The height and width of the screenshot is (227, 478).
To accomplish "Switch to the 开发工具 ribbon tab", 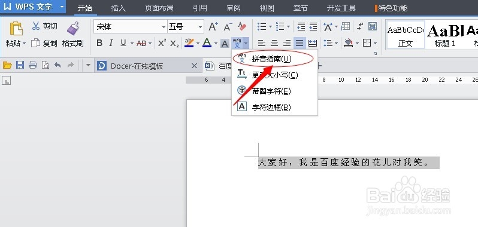I will 341,8.
